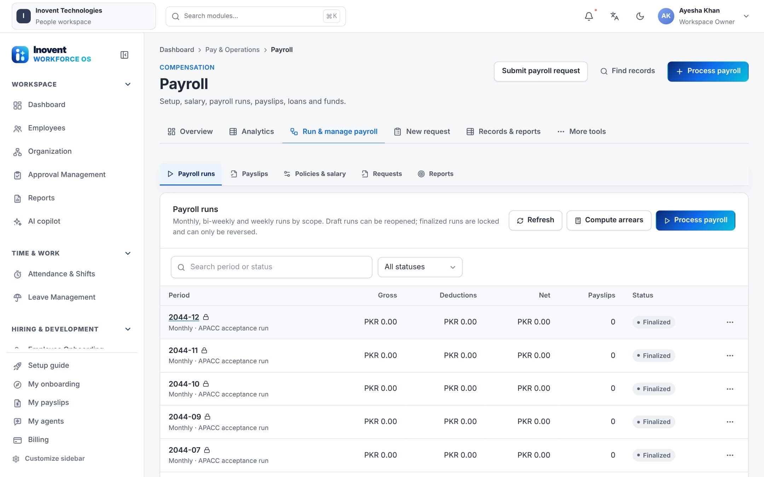The width and height of the screenshot is (764, 477).
Task: Open the 2044-12 period link
Action: pos(184,317)
